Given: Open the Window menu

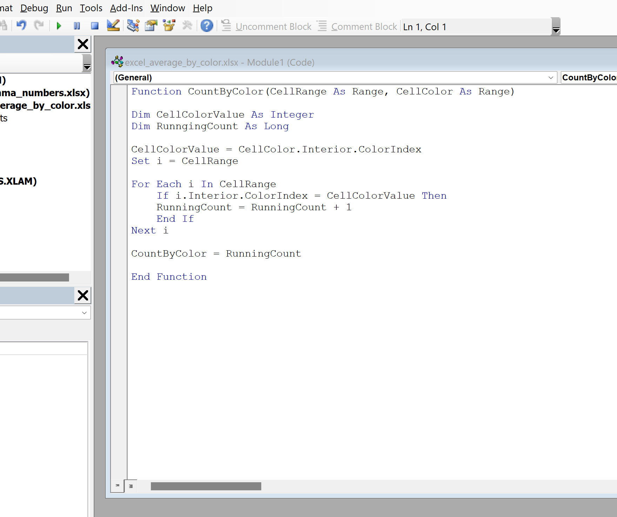Looking at the screenshot, I should [168, 8].
